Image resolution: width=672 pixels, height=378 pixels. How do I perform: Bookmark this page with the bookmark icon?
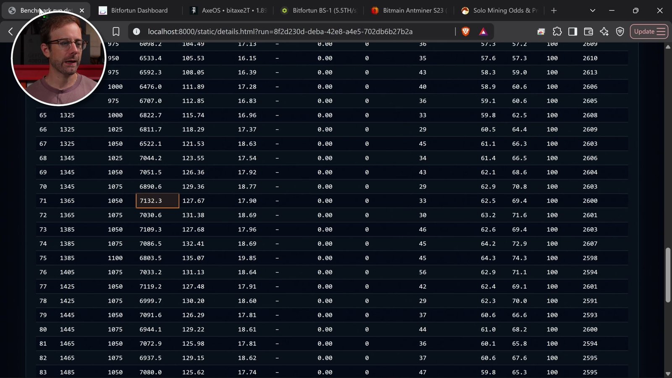[116, 31]
